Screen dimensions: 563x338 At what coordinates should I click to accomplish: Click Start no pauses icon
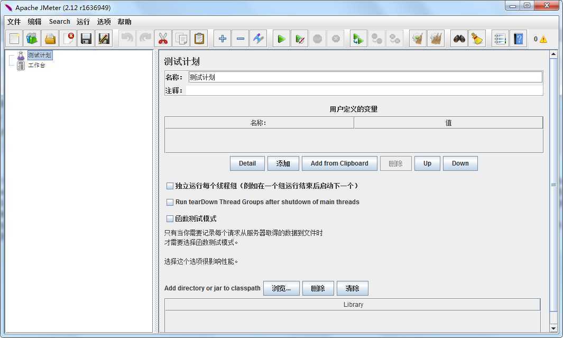(x=299, y=39)
